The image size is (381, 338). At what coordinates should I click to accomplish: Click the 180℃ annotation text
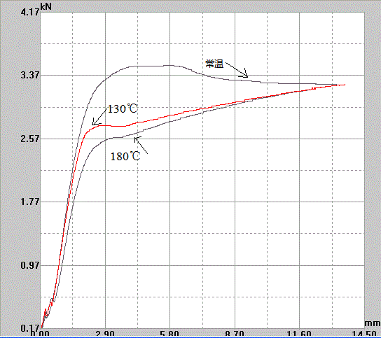tap(125, 156)
